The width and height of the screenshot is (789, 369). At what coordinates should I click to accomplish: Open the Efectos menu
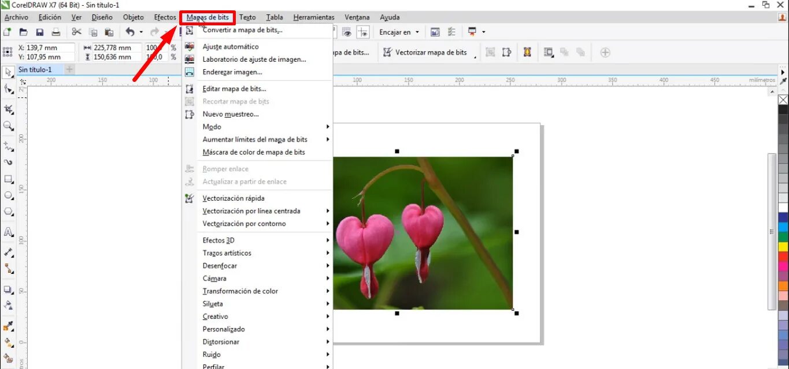pyautogui.click(x=165, y=17)
